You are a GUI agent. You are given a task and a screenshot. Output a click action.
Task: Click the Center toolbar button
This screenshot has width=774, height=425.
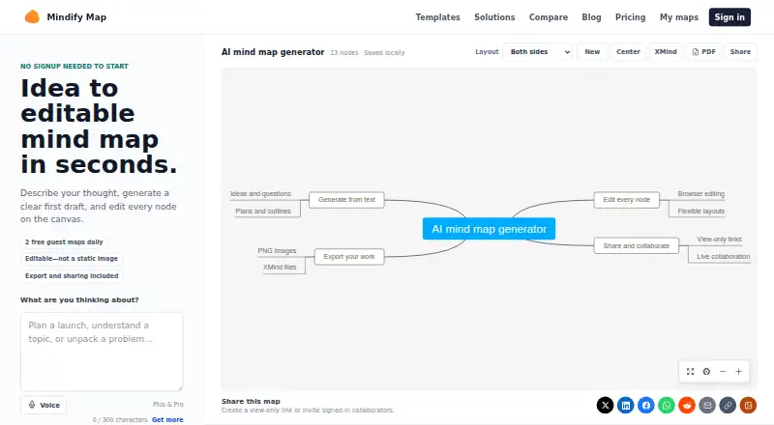(628, 52)
